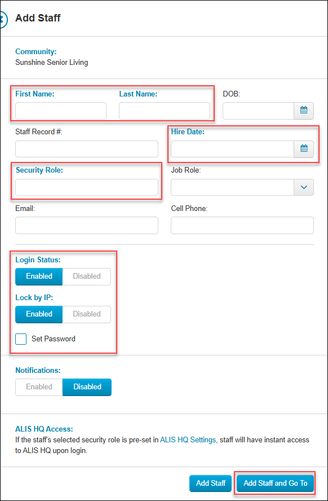The height and width of the screenshot is (501, 328).
Task: Enable Notifications
Action: 38,387
